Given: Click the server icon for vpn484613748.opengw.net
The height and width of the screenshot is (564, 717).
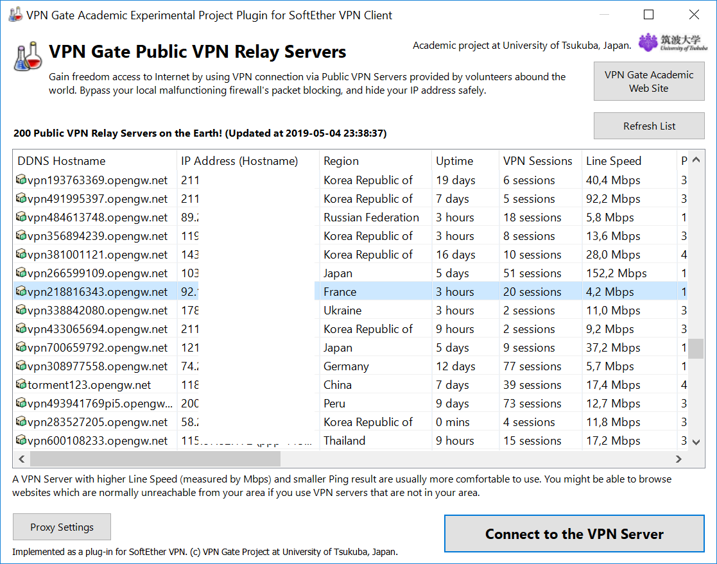Looking at the screenshot, I should [21, 217].
